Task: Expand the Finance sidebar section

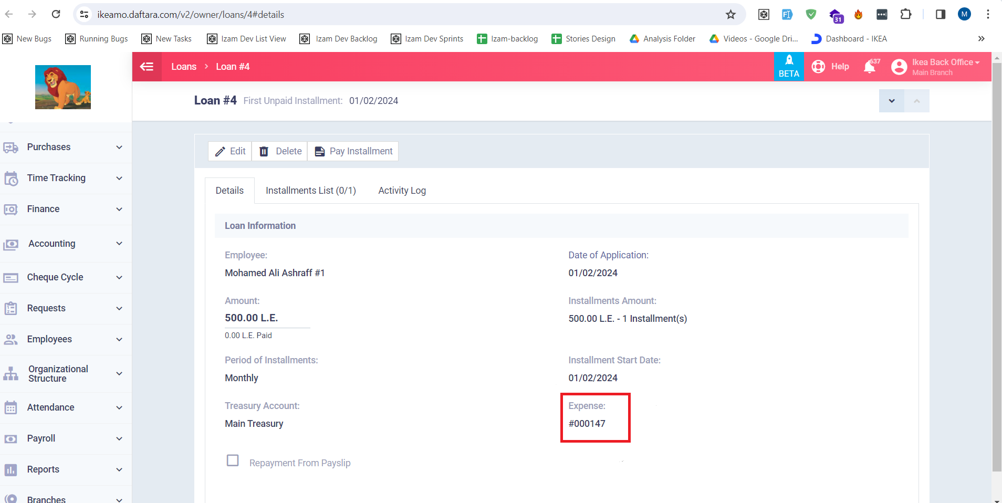Action: point(63,209)
